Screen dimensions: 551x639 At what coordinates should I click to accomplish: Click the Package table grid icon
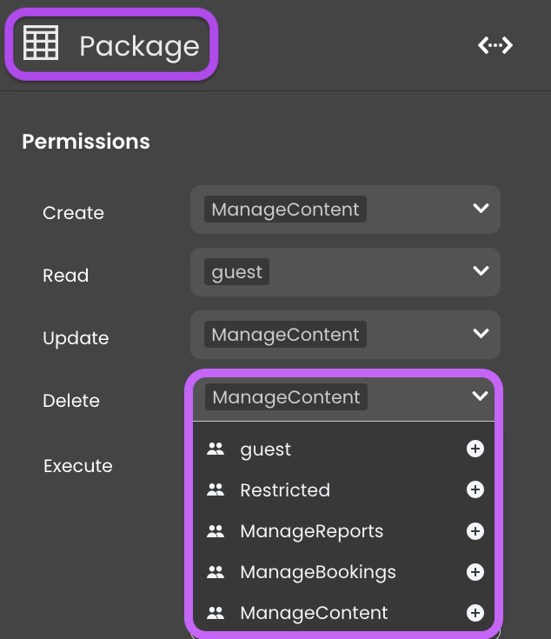click(41, 43)
